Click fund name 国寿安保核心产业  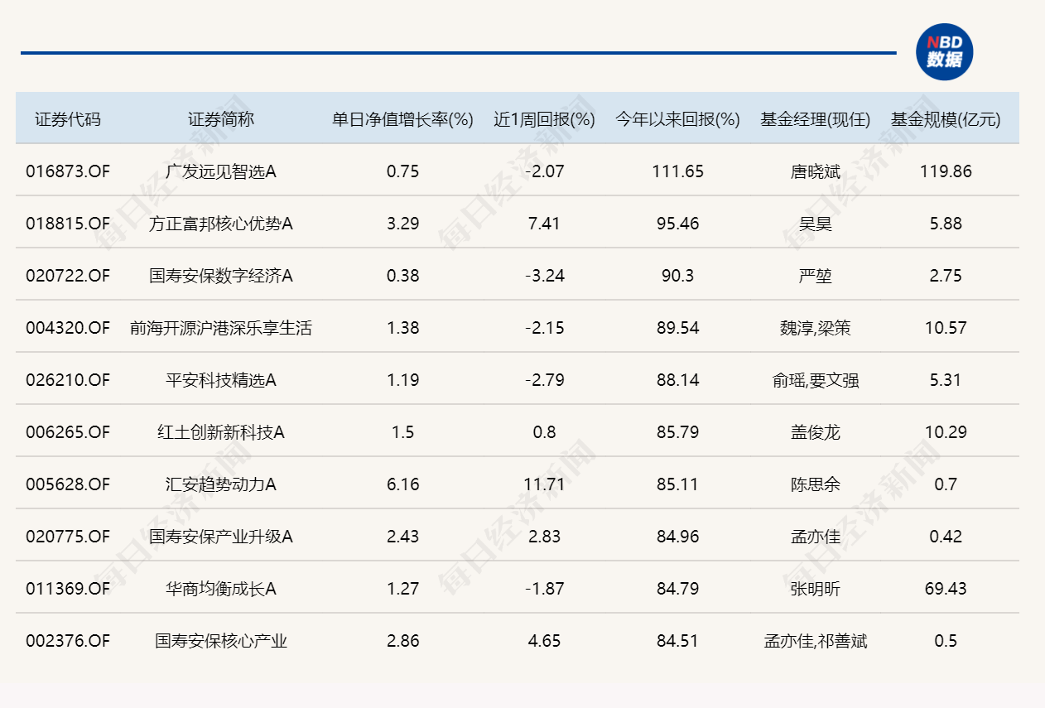[x=221, y=641]
